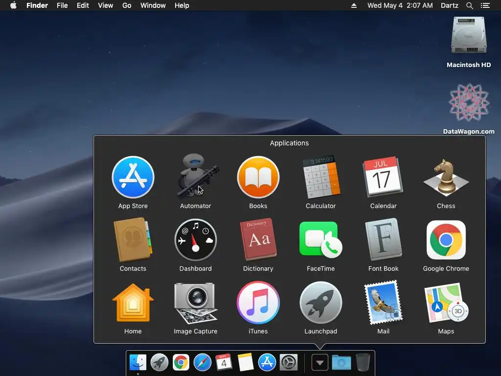Launch Safari compass in the Dock
Image resolution: width=501 pixels, height=376 pixels.
[x=203, y=363]
